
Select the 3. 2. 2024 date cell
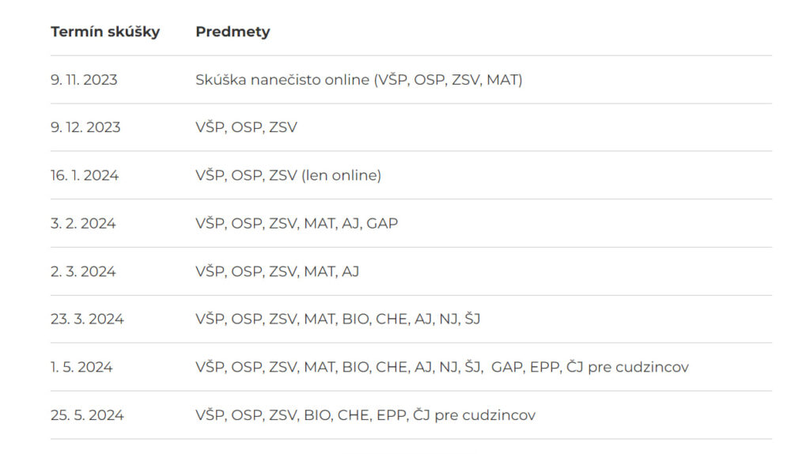[83, 223]
